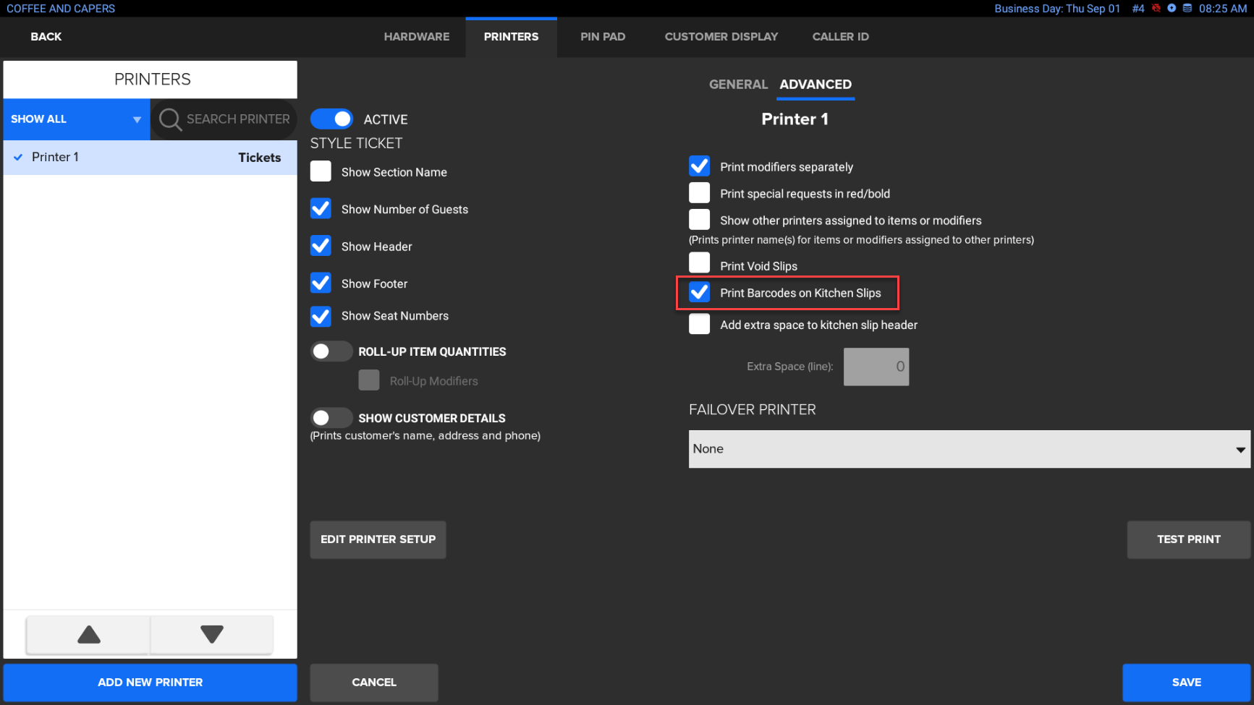Toggle the Active printer switch
The width and height of the screenshot is (1254, 705).
(x=332, y=119)
